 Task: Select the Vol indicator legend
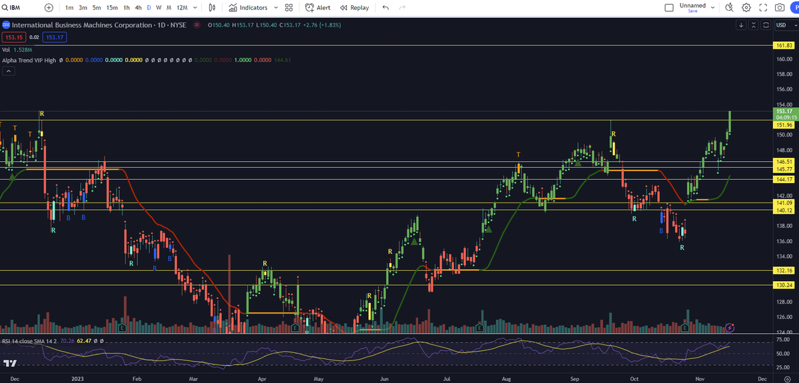click(6, 49)
